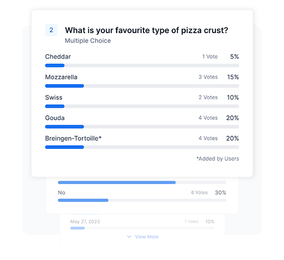The width and height of the screenshot is (284, 260).
Task: Open the View More link
Action: 147,237
